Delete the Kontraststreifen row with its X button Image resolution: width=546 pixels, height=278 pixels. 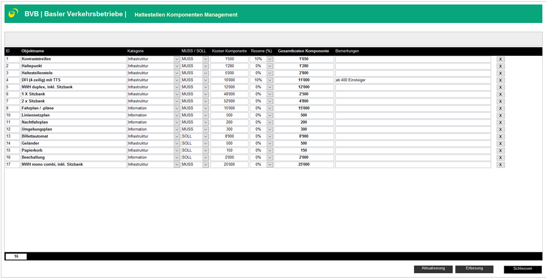click(x=500, y=59)
